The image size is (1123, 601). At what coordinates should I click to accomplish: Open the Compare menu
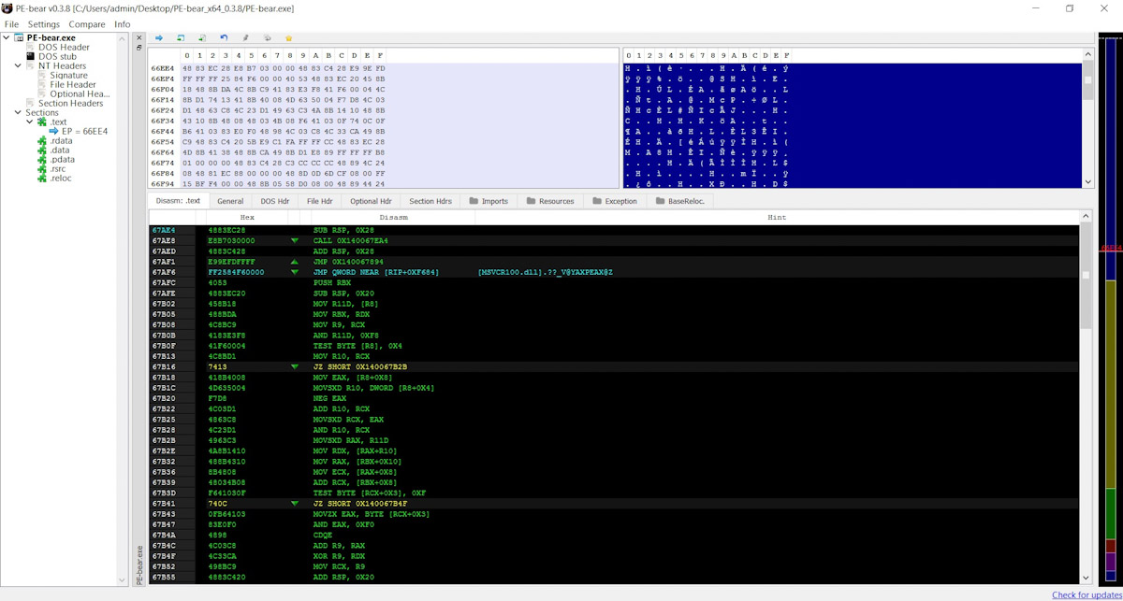point(87,24)
